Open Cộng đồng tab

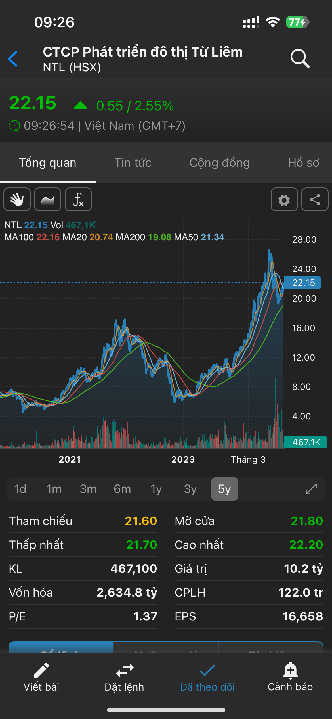tap(220, 163)
